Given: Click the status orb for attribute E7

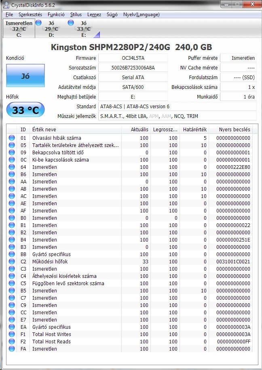Looking at the screenshot, I should click(x=12, y=320).
